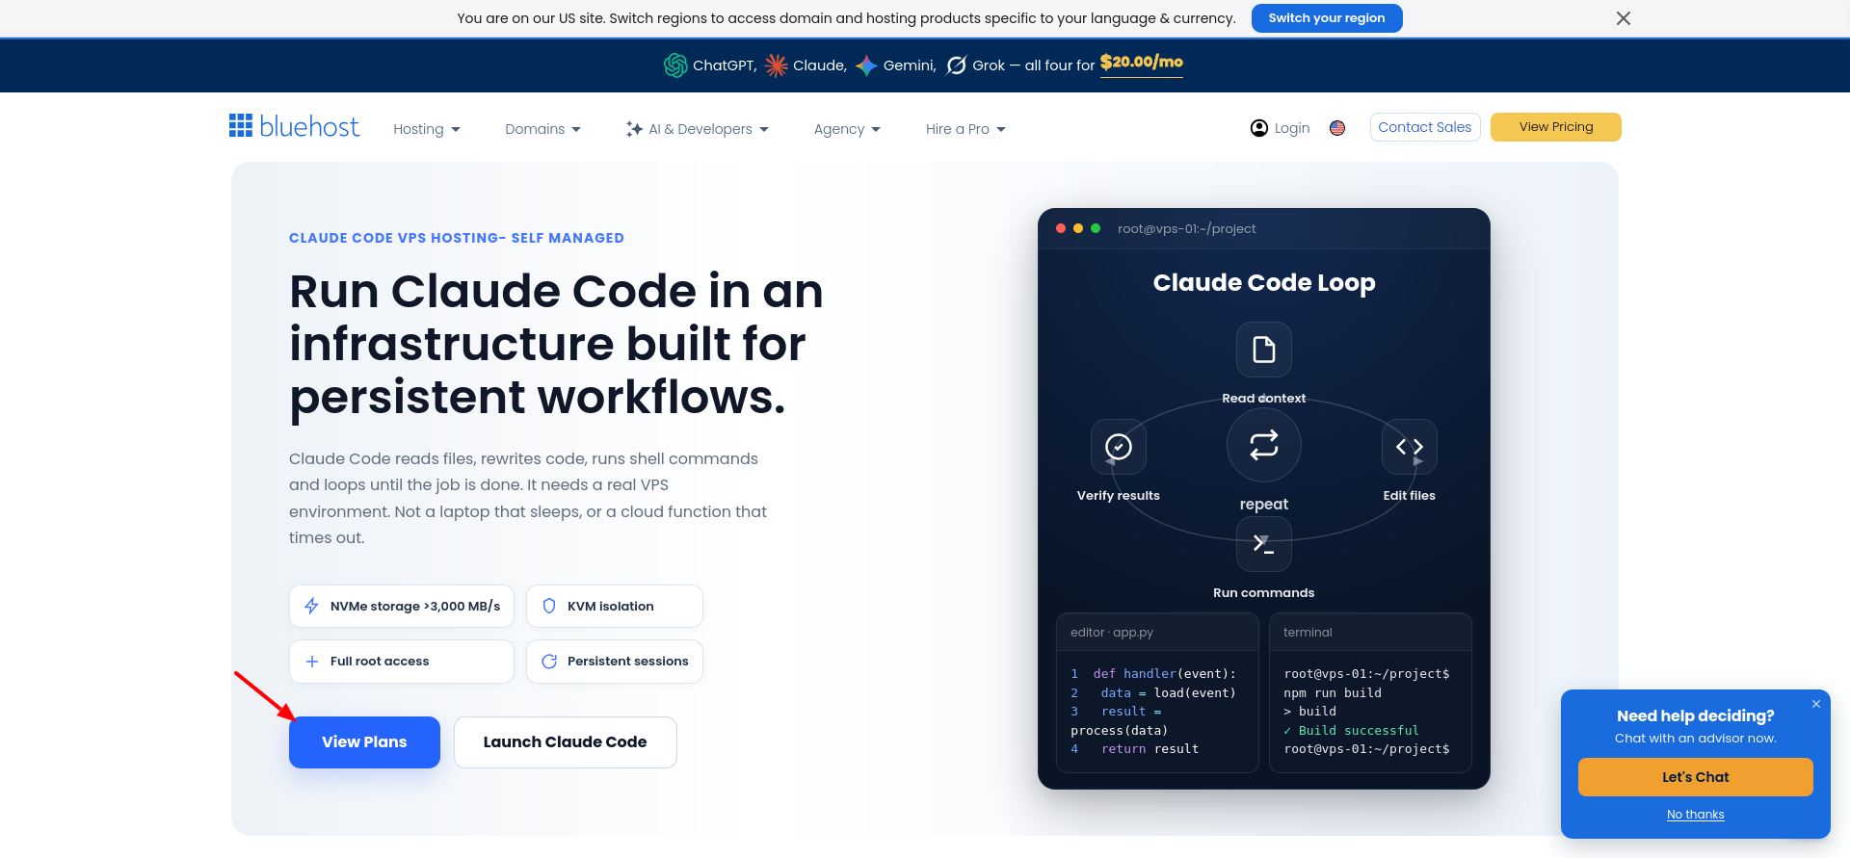This screenshot has width=1850, height=858.
Task: Click the refresh icon for Persistent sessions
Action: 549,662
